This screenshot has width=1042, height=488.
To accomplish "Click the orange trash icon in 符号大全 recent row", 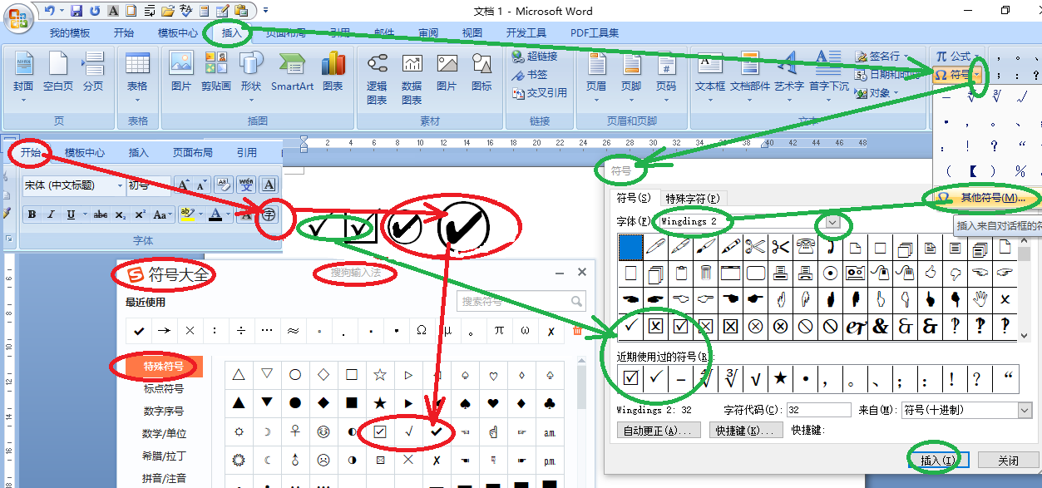I will [x=578, y=331].
